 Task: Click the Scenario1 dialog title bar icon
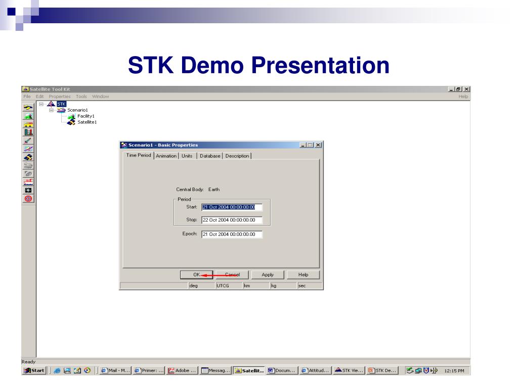pyautogui.click(x=124, y=145)
